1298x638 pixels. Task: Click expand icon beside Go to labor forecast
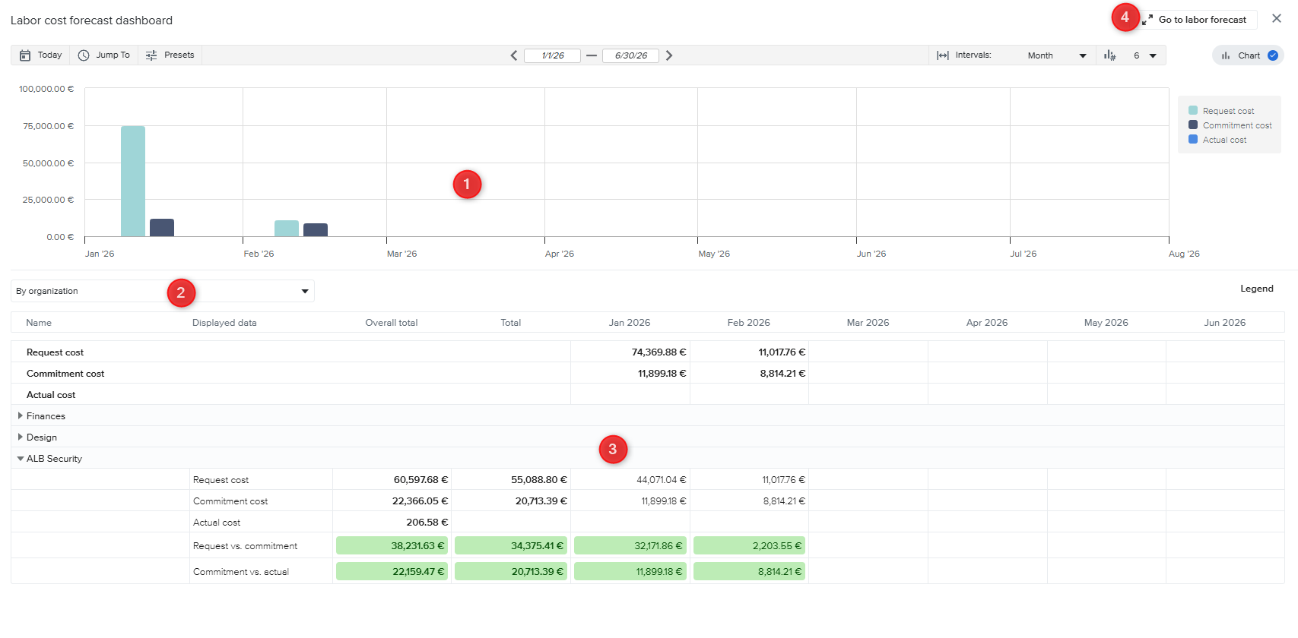[x=1147, y=20]
